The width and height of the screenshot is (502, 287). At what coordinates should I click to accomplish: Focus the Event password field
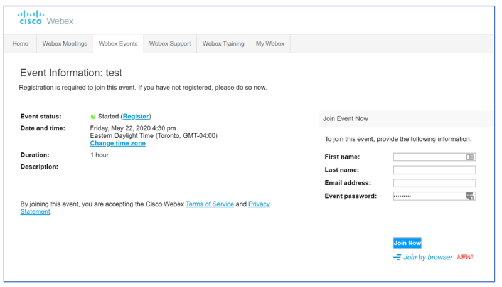pos(434,196)
